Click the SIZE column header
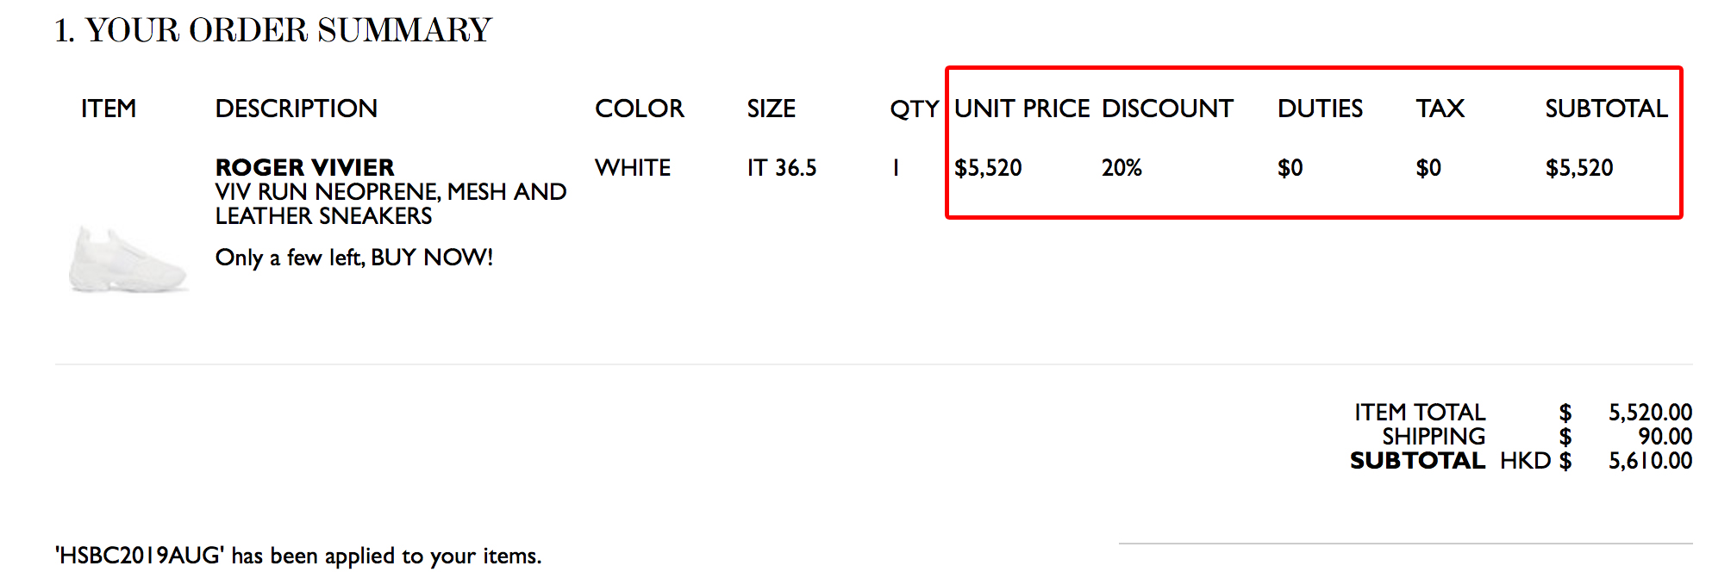 click(772, 109)
